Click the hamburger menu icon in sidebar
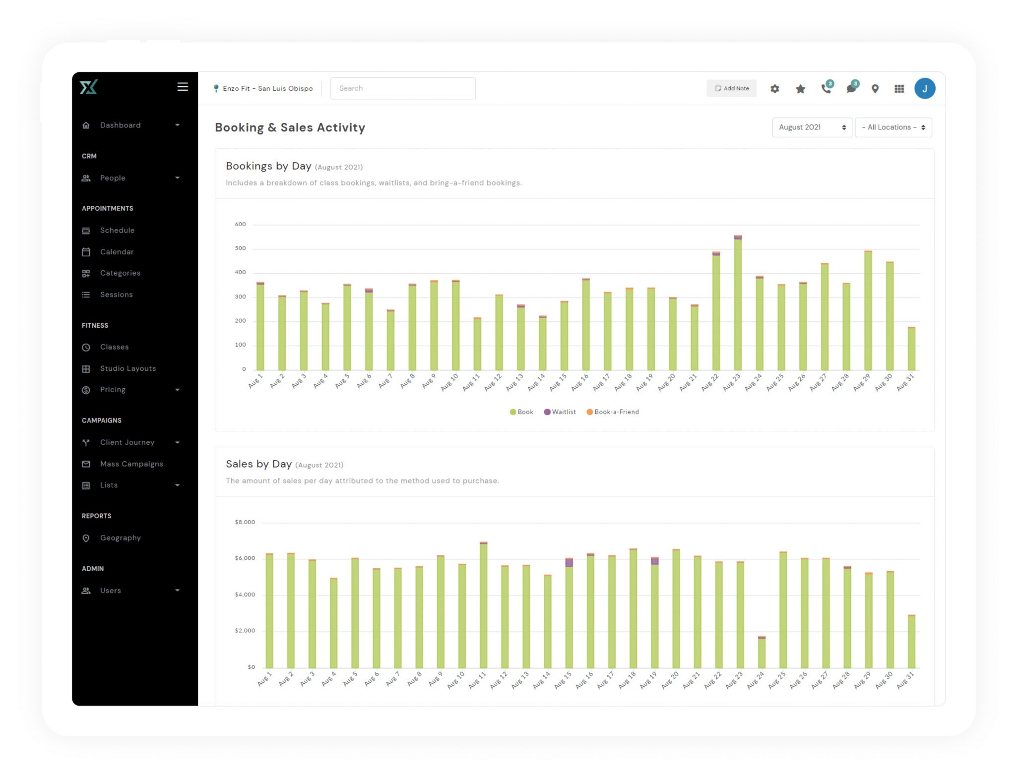This screenshot has height=776, width=1016. tap(182, 87)
